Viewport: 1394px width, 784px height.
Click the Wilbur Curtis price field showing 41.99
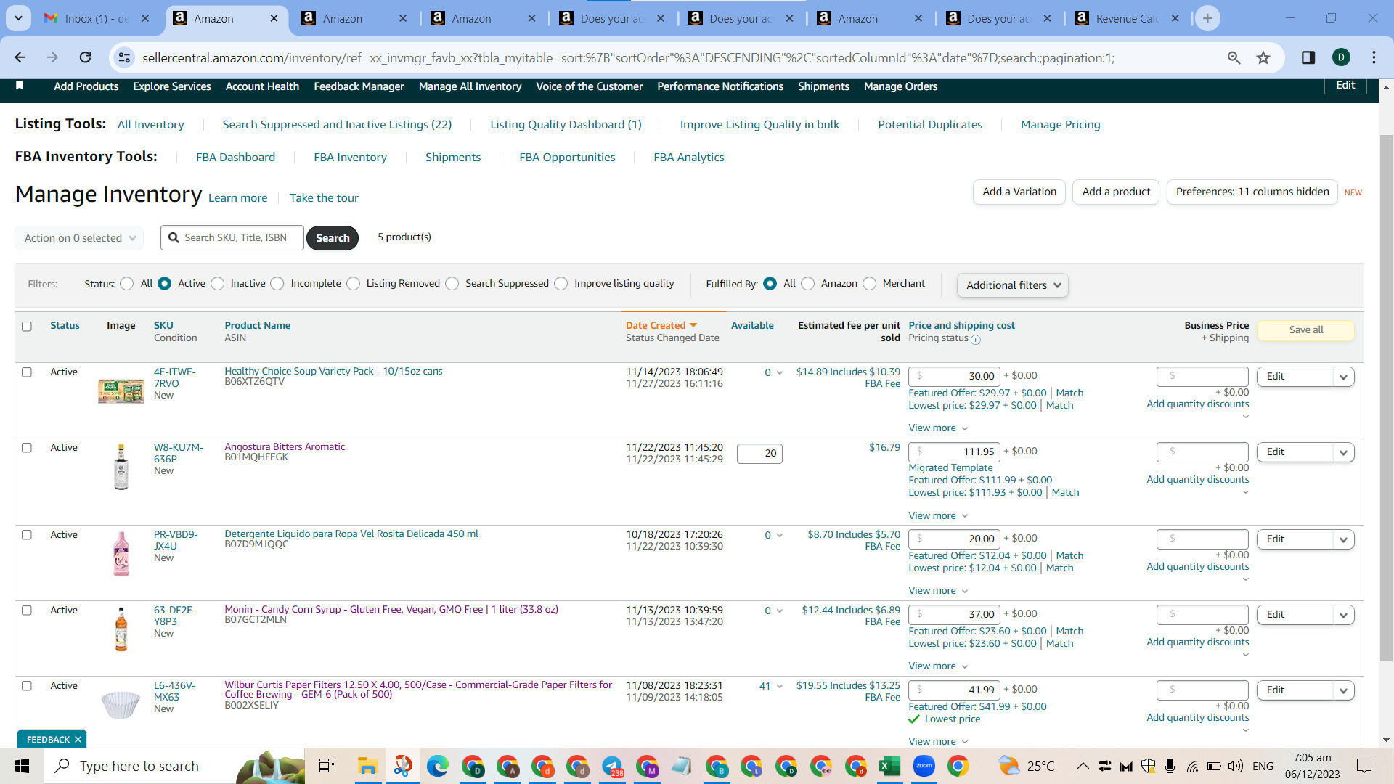[x=954, y=690]
